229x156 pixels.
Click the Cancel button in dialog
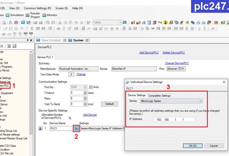click(214, 146)
